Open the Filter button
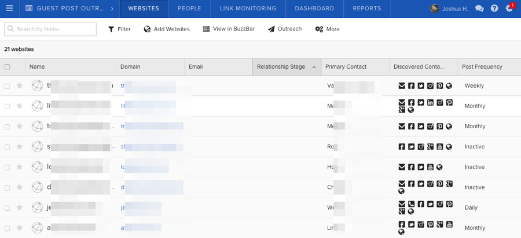Screen dimensions: 521x238 pos(119,29)
